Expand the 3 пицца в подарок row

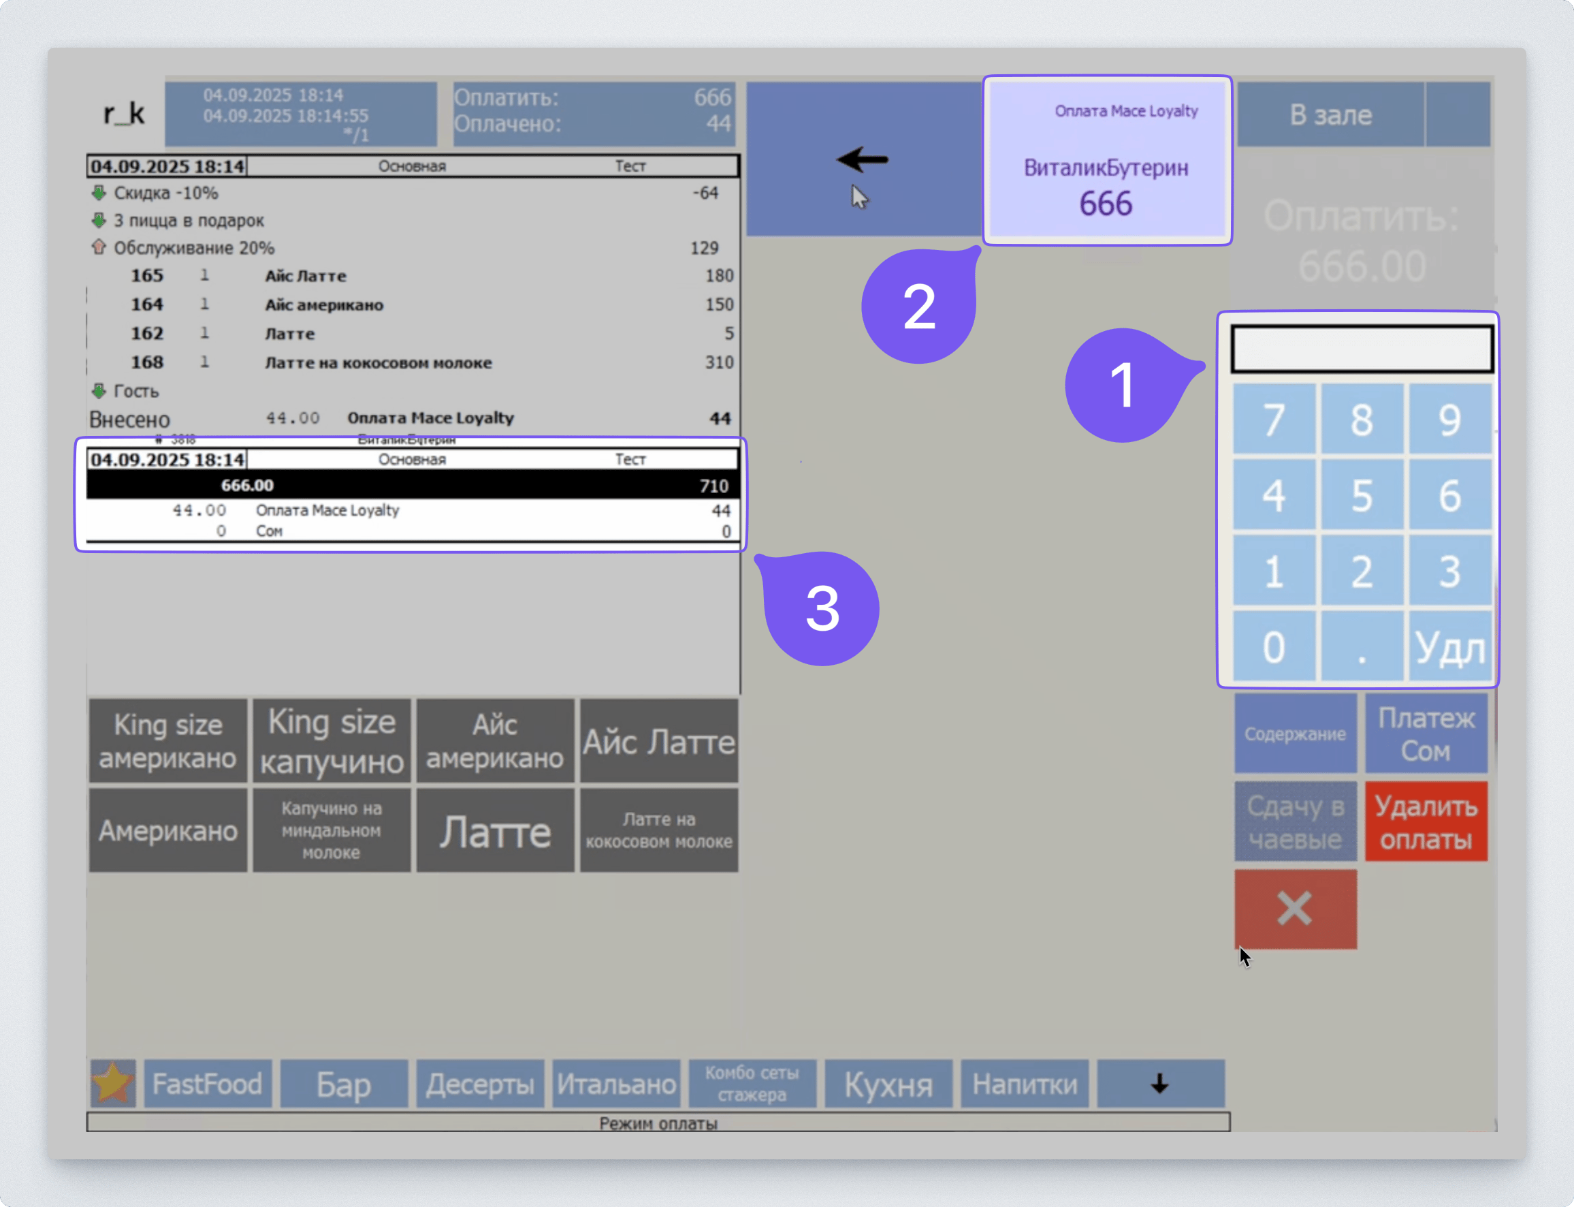tap(99, 220)
